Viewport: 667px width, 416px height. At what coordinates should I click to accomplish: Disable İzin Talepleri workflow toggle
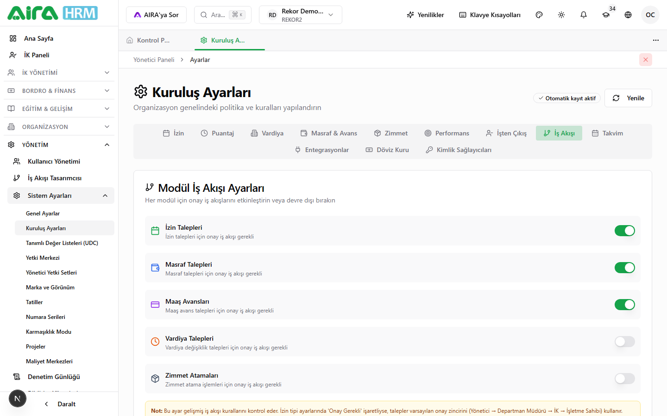(x=625, y=231)
